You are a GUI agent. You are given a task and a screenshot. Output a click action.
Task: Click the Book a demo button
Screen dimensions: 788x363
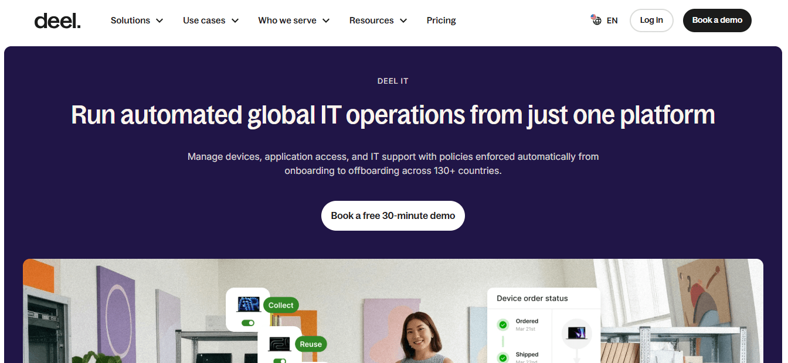717,20
